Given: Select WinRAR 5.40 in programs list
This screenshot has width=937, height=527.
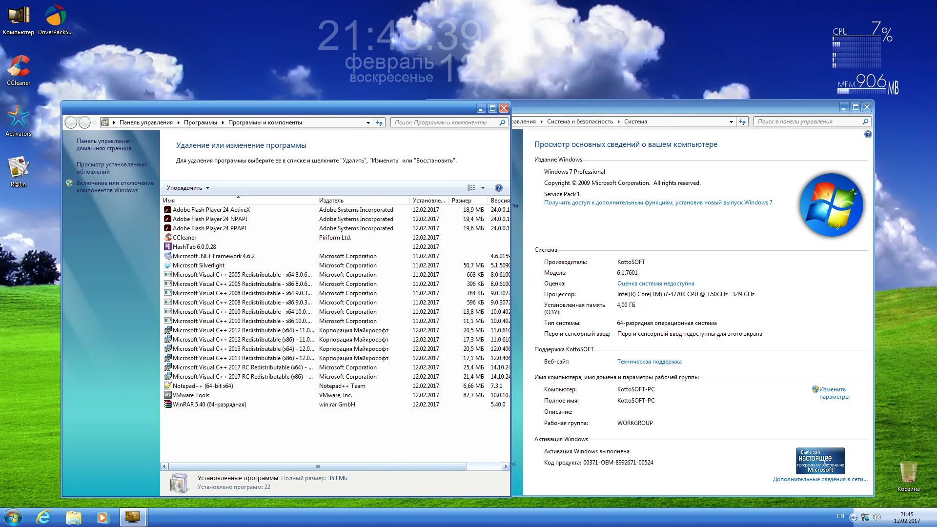Looking at the screenshot, I should coord(209,405).
